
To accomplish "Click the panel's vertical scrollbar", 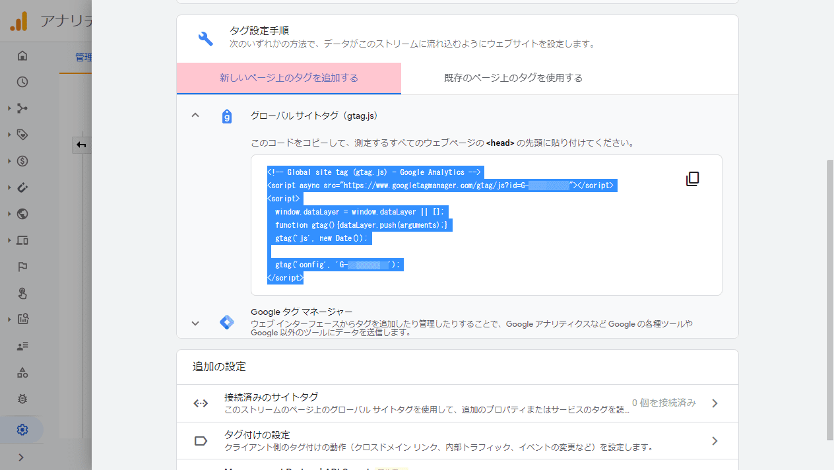I will coord(830,300).
